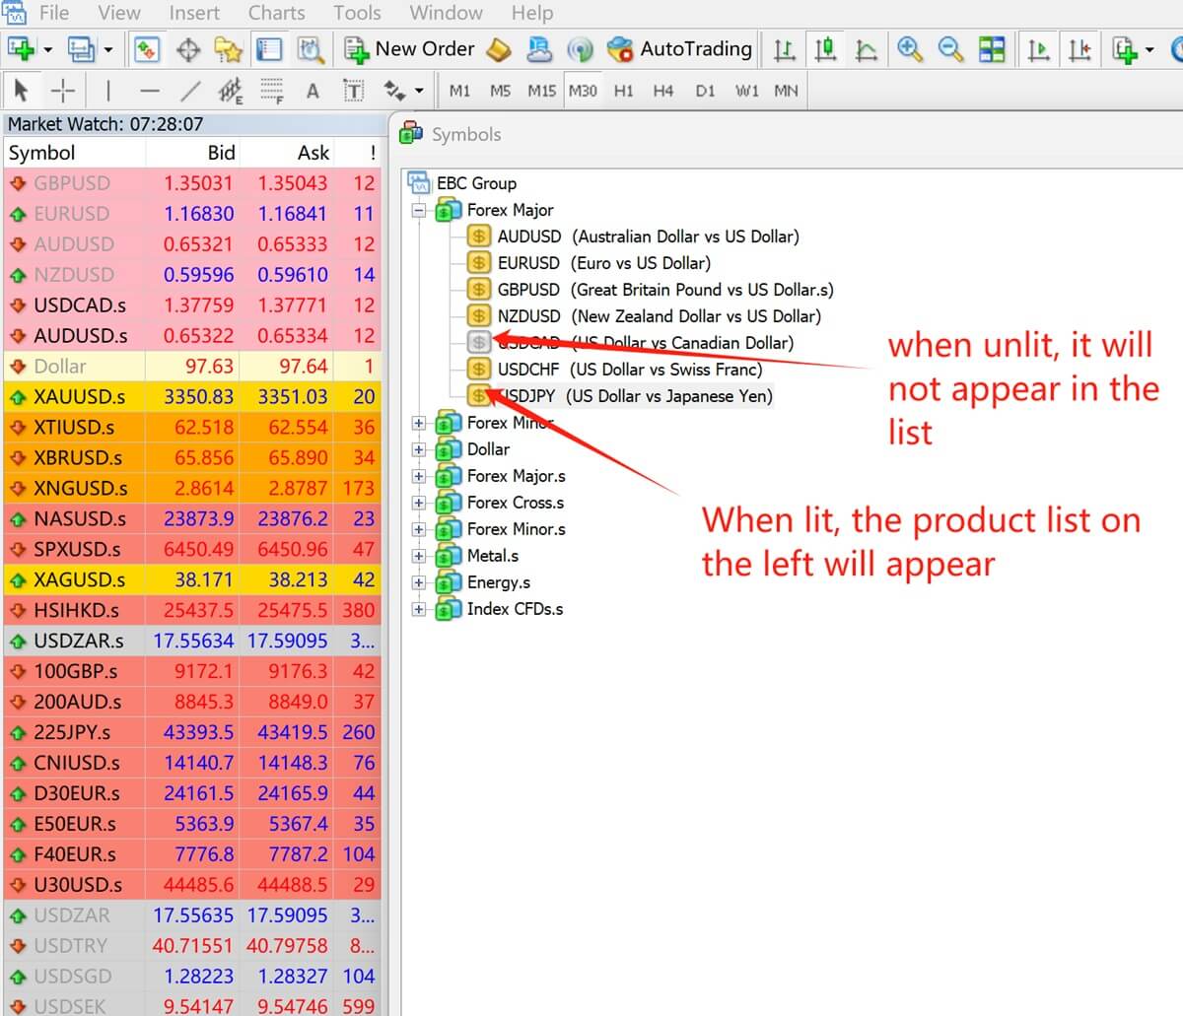Sort Market Watch by Bid column header
This screenshot has height=1016, width=1183.
[193, 153]
